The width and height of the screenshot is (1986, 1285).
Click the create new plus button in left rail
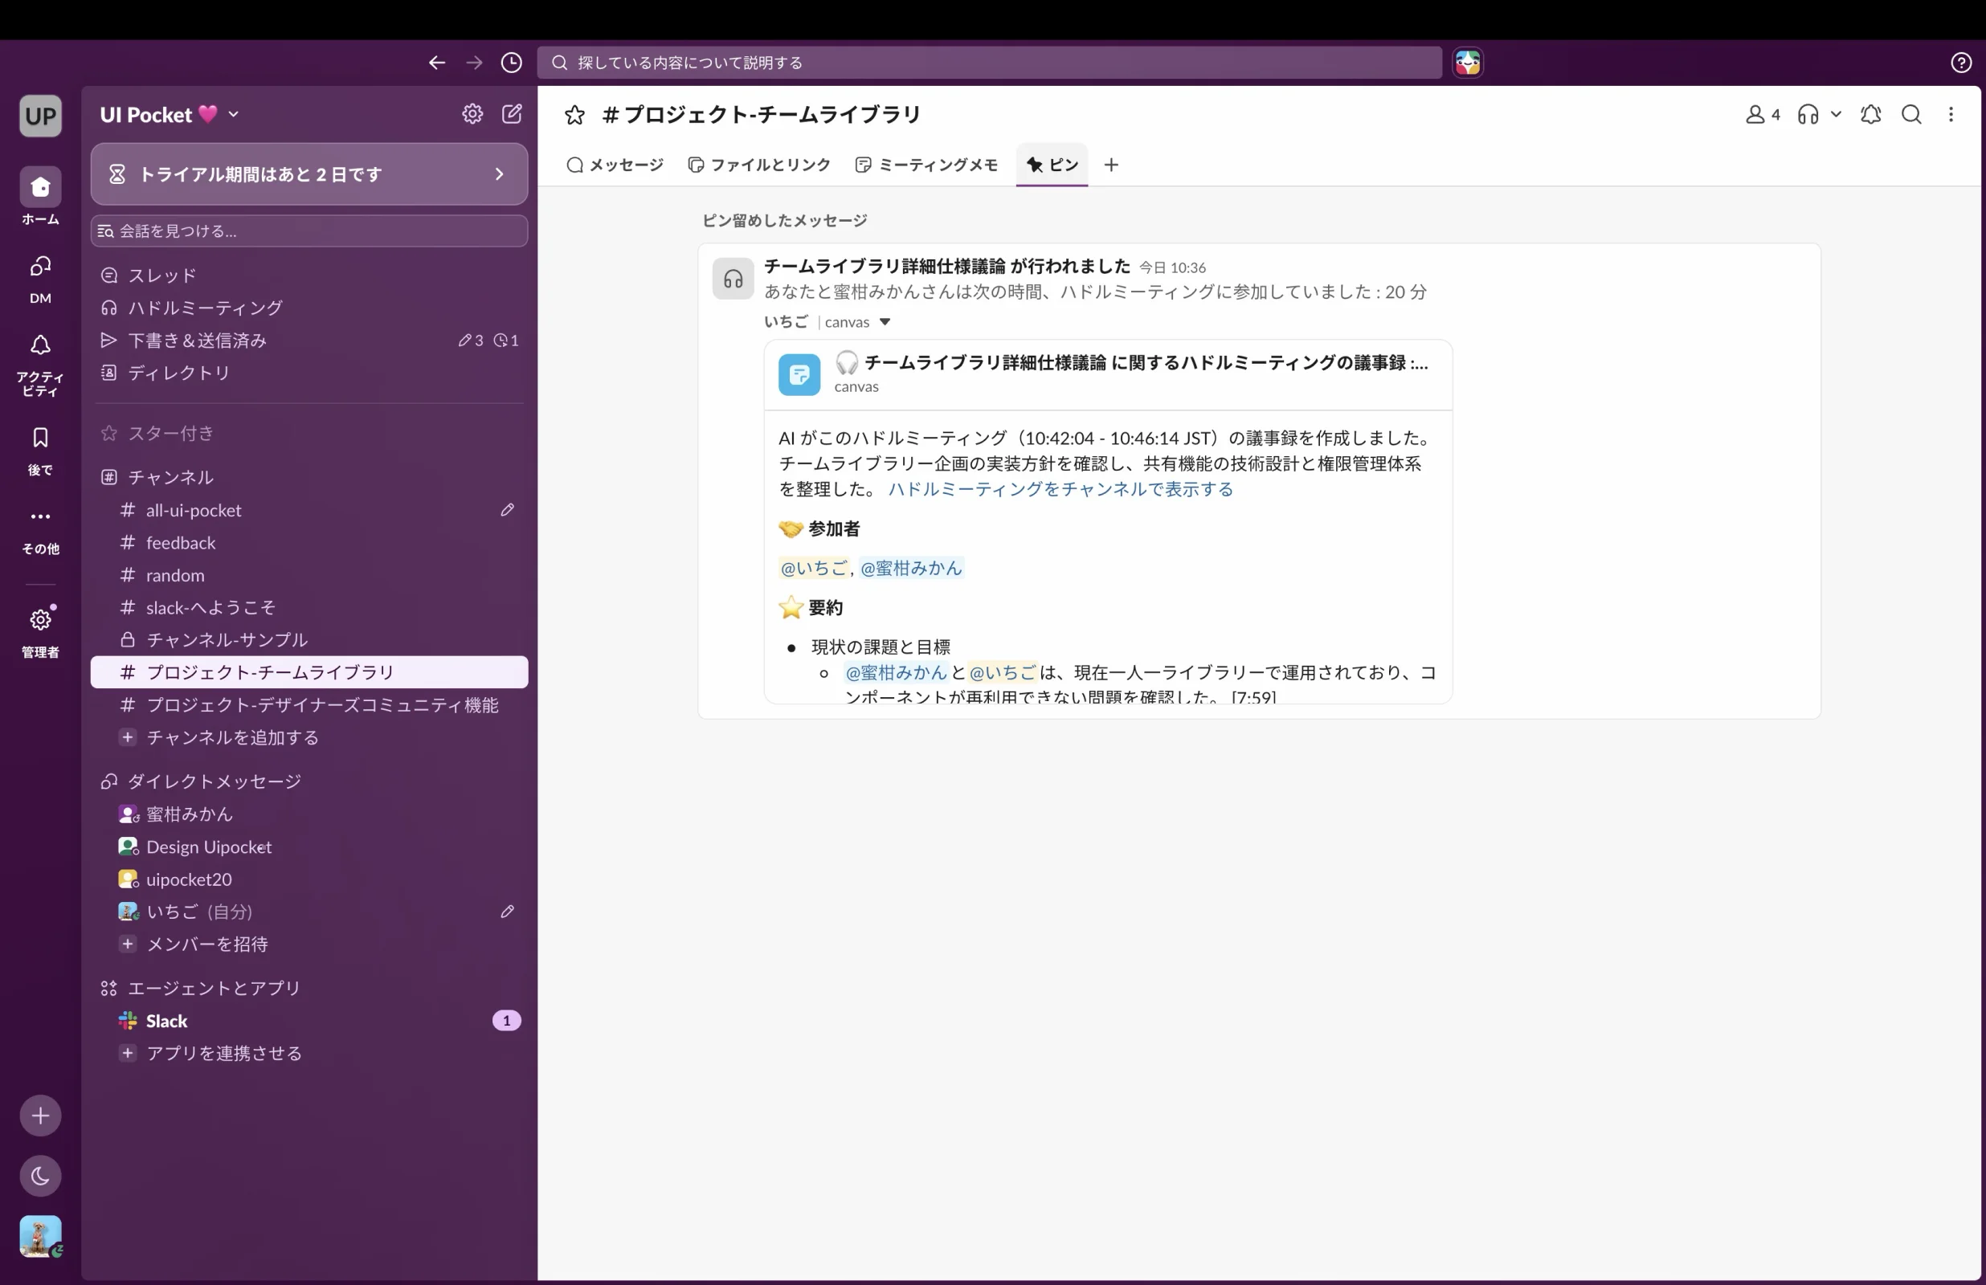[x=40, y=1116]
